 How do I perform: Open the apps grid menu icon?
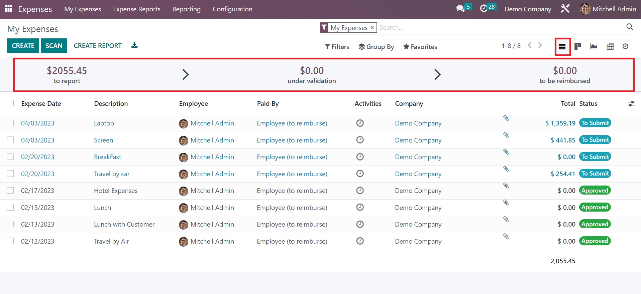9,9
